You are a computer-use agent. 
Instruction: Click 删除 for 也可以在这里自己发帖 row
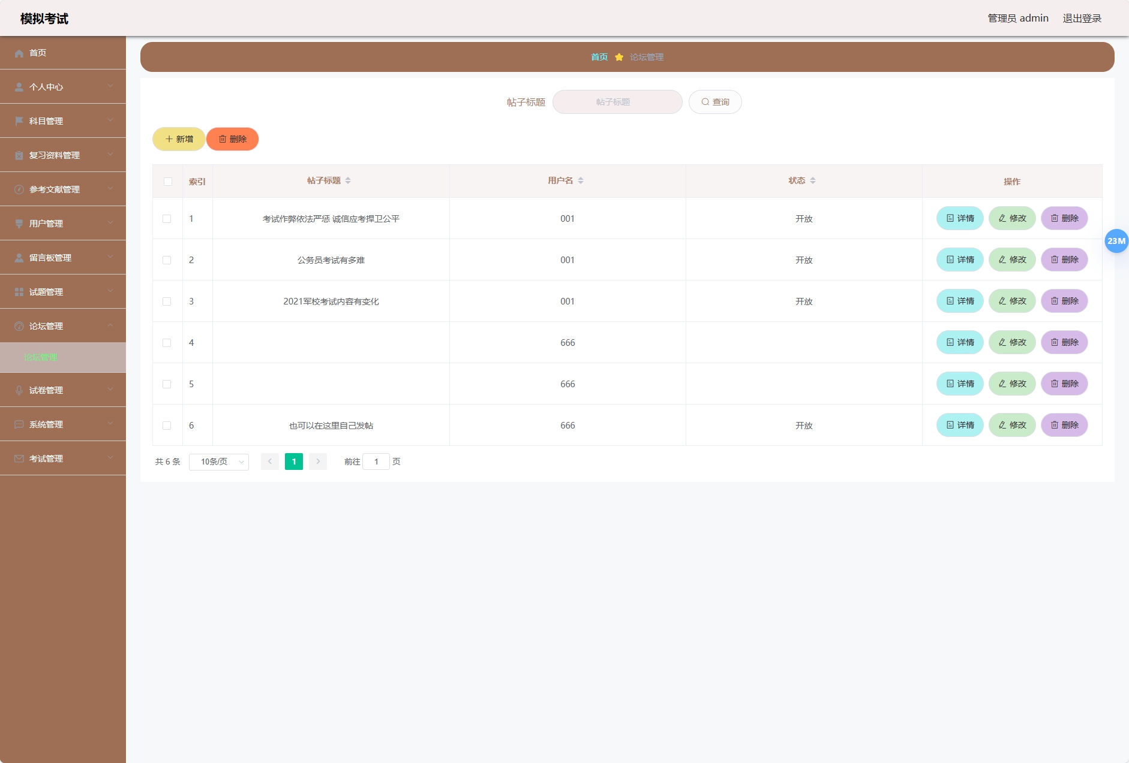(1064, 425)
